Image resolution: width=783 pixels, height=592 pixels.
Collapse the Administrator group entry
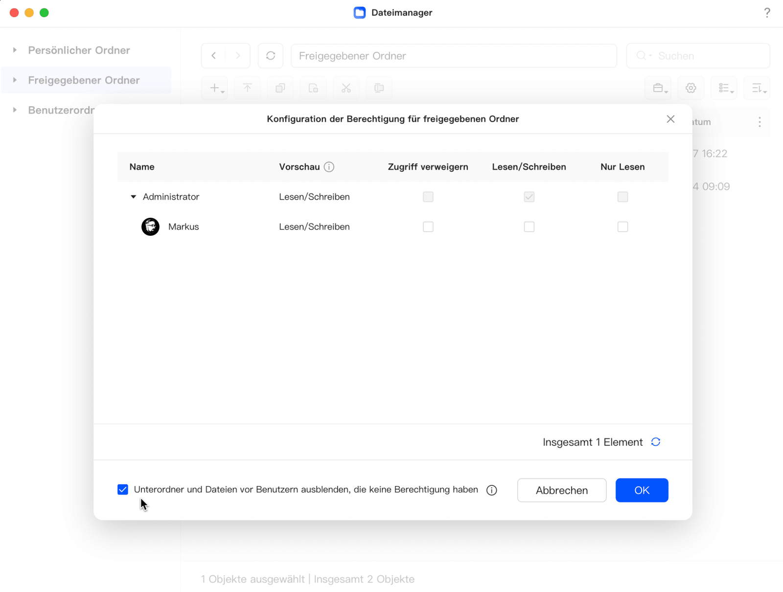(x=133, y=197)
